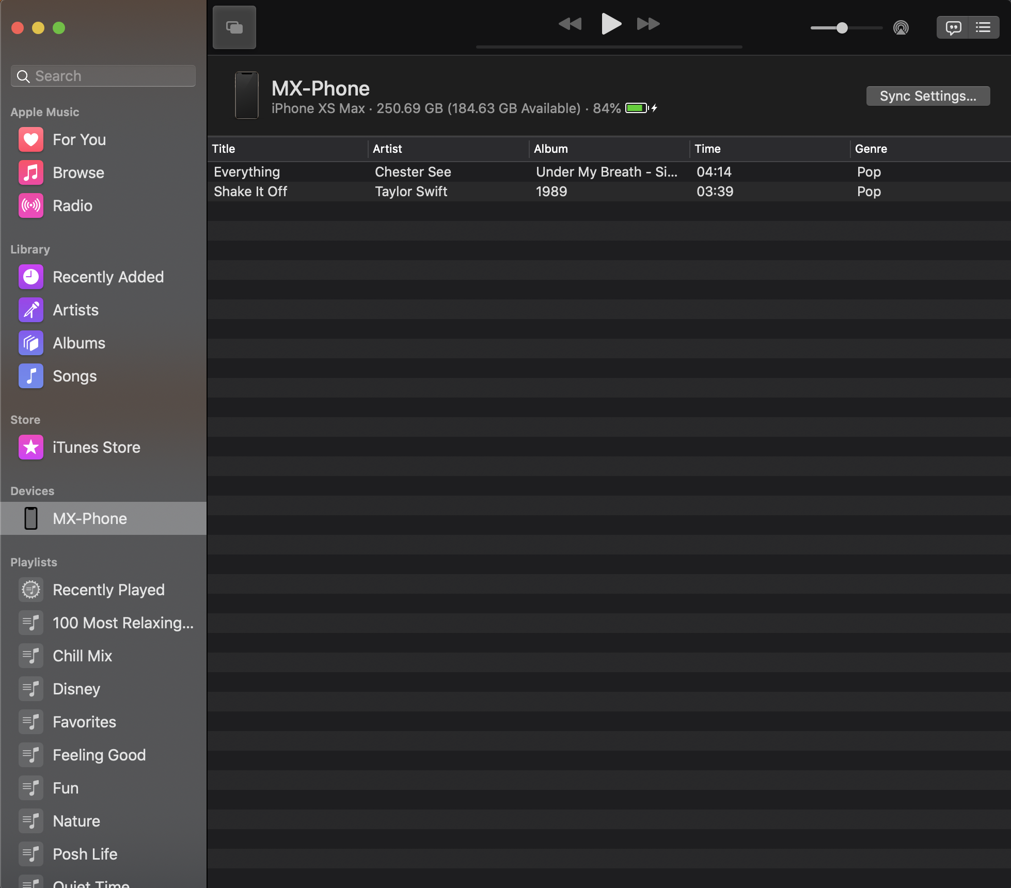Click Pop genre of Shake It Off row
The width and height of the screenshot is (1011, 888).
(869, 192)
